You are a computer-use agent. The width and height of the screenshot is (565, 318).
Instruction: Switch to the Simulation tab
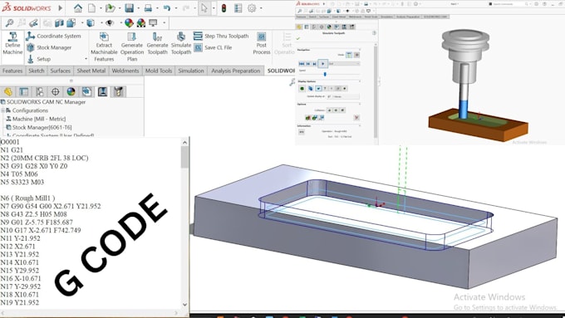coord(191,71)
